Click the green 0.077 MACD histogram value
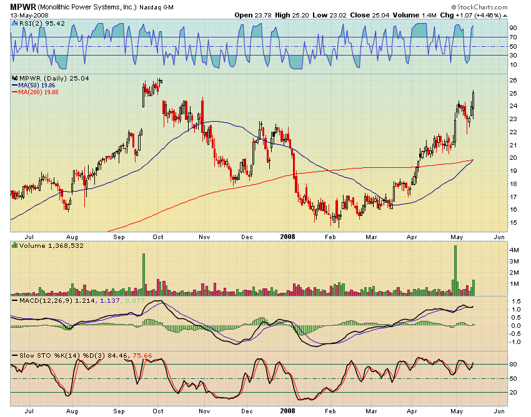The height and width of the screenshot is (417, 531). [135, 300]
